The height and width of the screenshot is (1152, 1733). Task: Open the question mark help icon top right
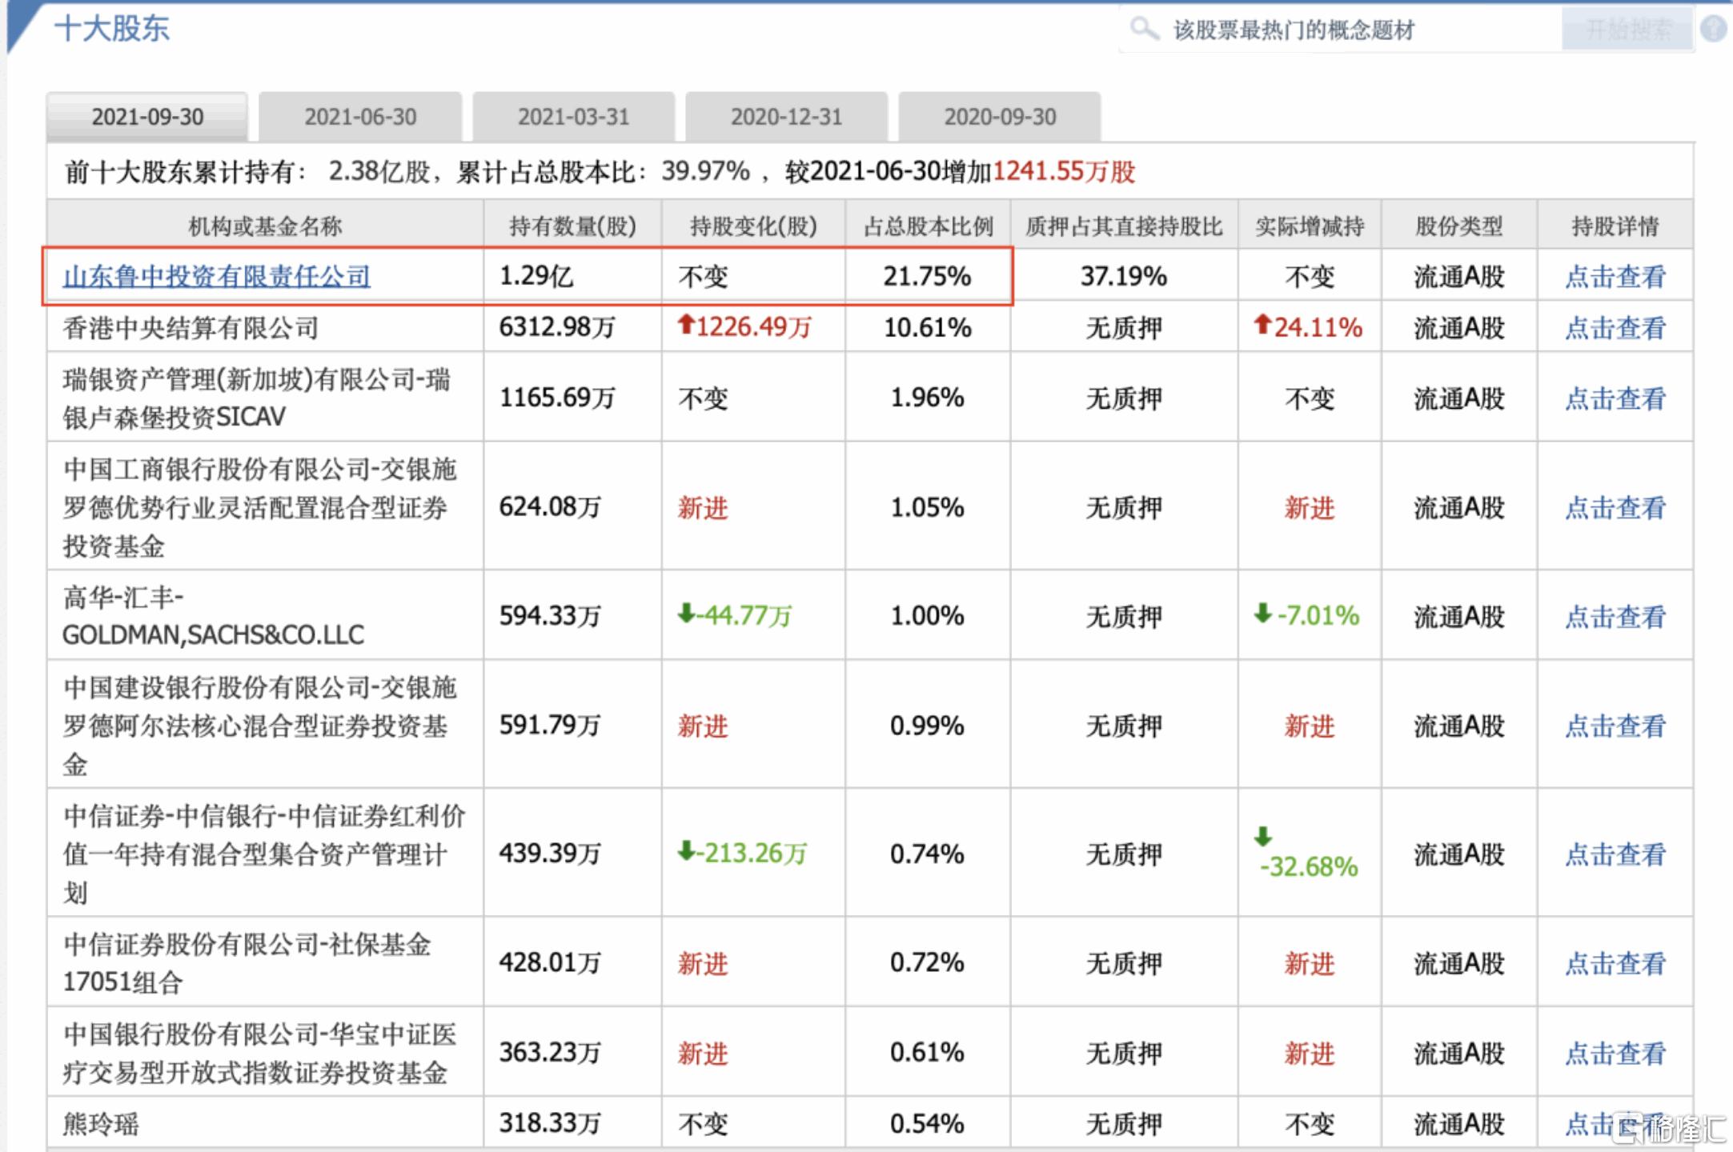point(1713,29)
